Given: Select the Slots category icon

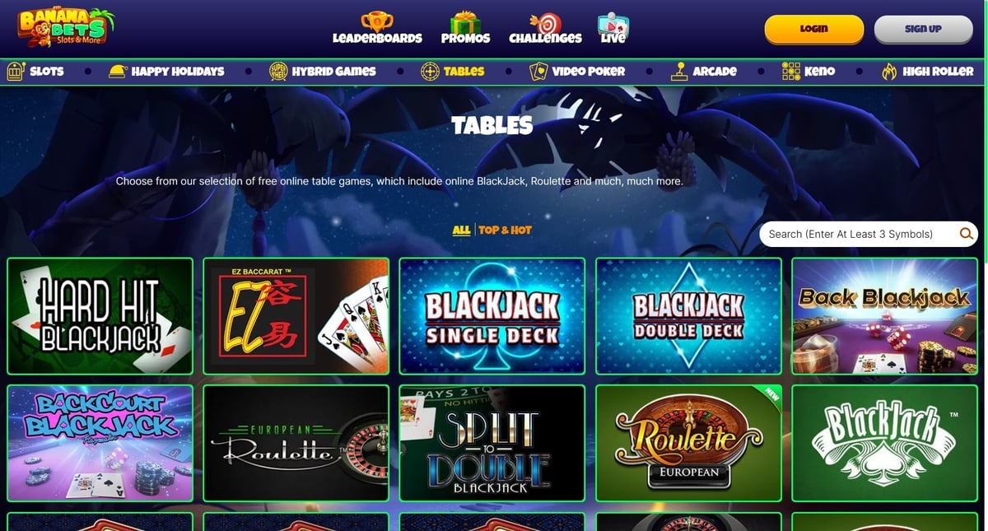Looking at the screenshot, I should (16, 72).
